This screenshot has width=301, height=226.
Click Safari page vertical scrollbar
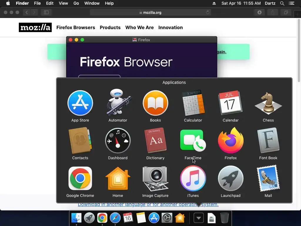299,50
